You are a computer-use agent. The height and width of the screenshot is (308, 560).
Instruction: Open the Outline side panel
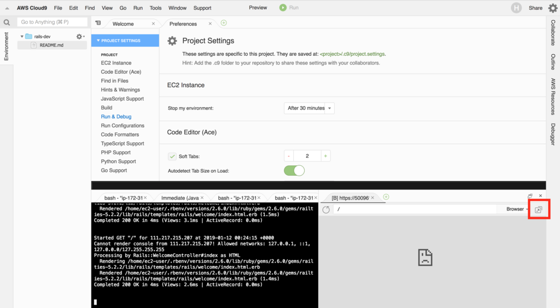coord(553,62)
